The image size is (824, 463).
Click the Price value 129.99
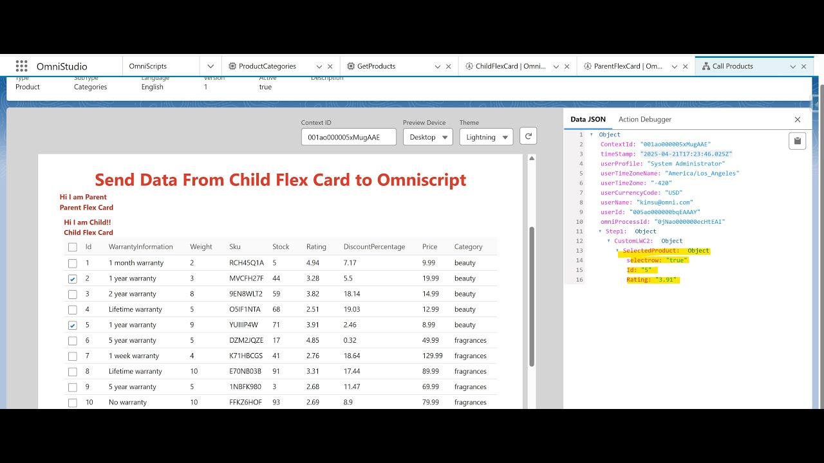coord(433,356)
